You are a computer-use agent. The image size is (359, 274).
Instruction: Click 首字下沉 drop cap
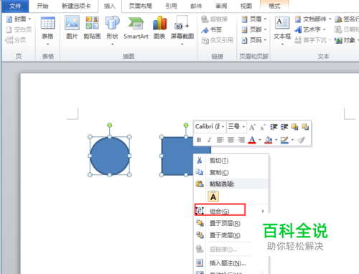coord(312,40)
